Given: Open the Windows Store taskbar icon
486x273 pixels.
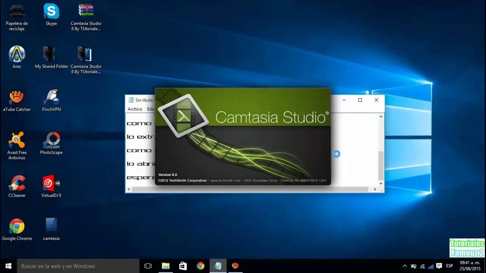Looking at the screenshot, I should [x=183, y=266].
